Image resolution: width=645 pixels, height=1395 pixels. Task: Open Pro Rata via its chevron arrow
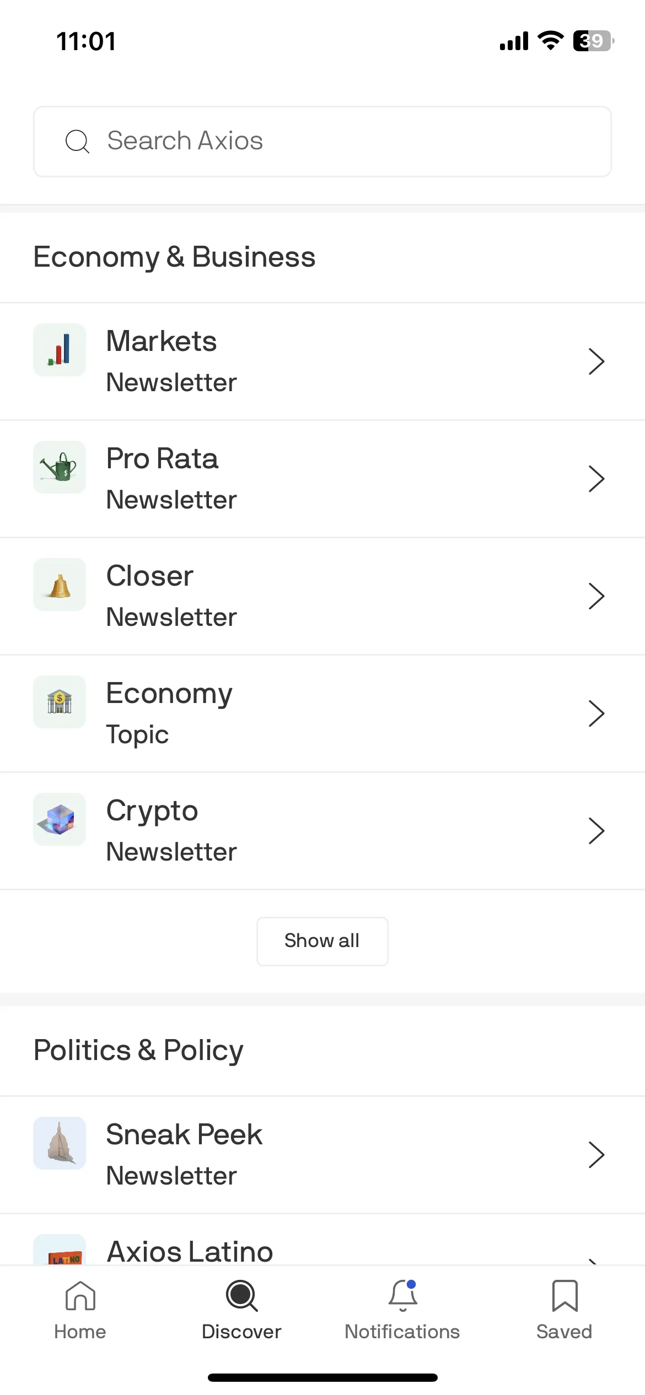(x=596, y=479)
